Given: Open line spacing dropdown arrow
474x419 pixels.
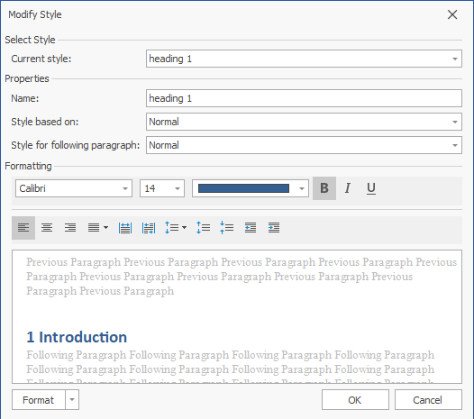Looking at the screenshot, I should pos(184,228).
